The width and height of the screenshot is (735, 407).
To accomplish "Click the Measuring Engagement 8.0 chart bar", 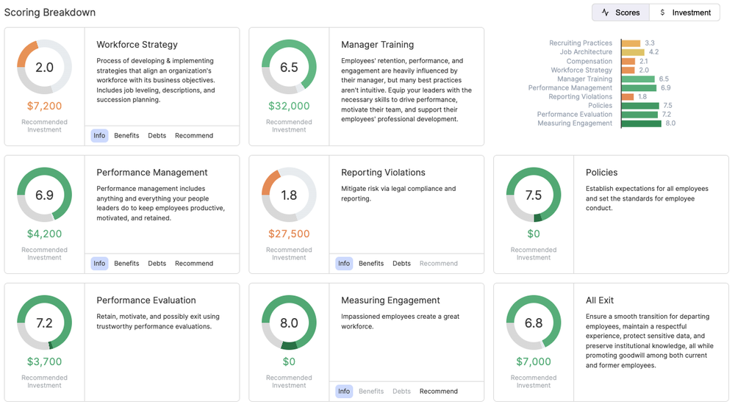I will click(641, 123).
